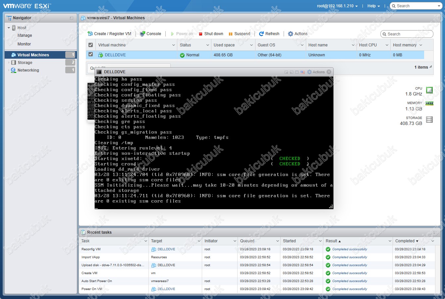Open DELLDDVE target link in Power On VM row
Image resolution: width=445 pixels, height=299 pixels.
(x=166, y=289)
